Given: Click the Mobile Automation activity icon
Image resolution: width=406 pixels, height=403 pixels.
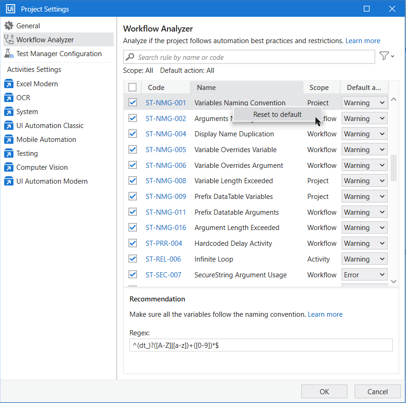Looking at the screenshot, I should tap(9, 140).
